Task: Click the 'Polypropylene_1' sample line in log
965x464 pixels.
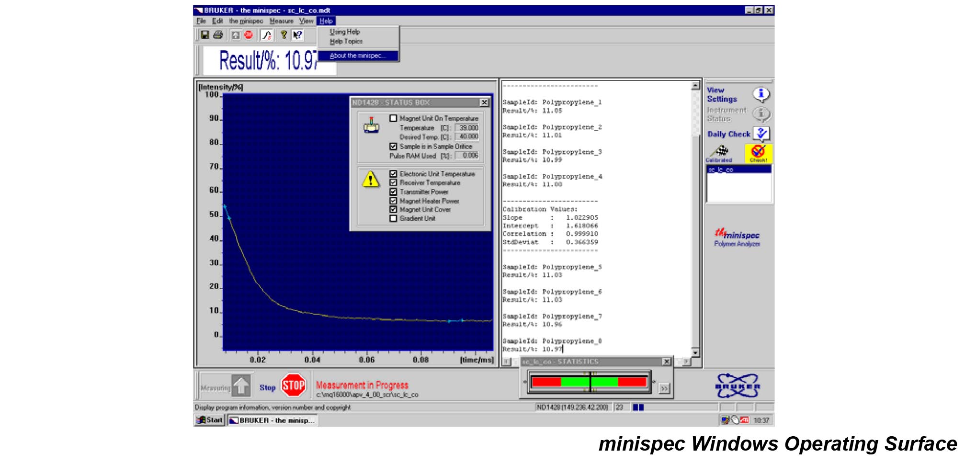Action: [x=552, y=102]
